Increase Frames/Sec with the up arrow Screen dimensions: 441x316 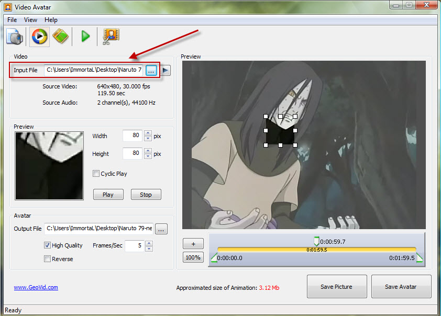pos(149,243)
